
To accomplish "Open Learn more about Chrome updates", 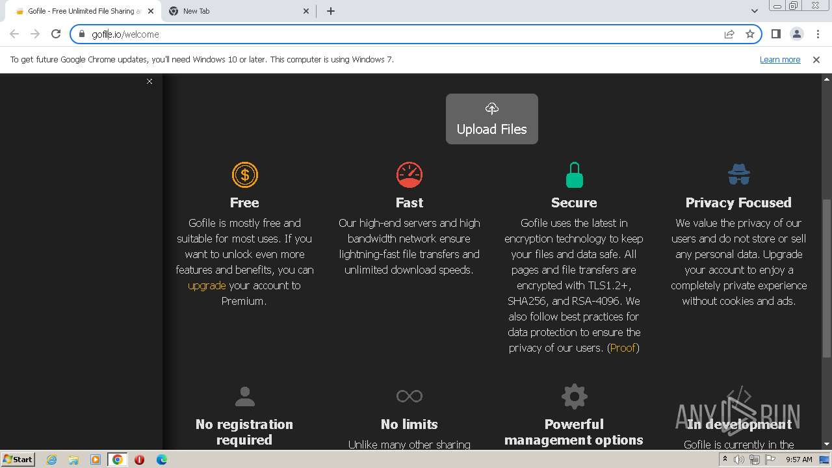I will click(780, 59).
